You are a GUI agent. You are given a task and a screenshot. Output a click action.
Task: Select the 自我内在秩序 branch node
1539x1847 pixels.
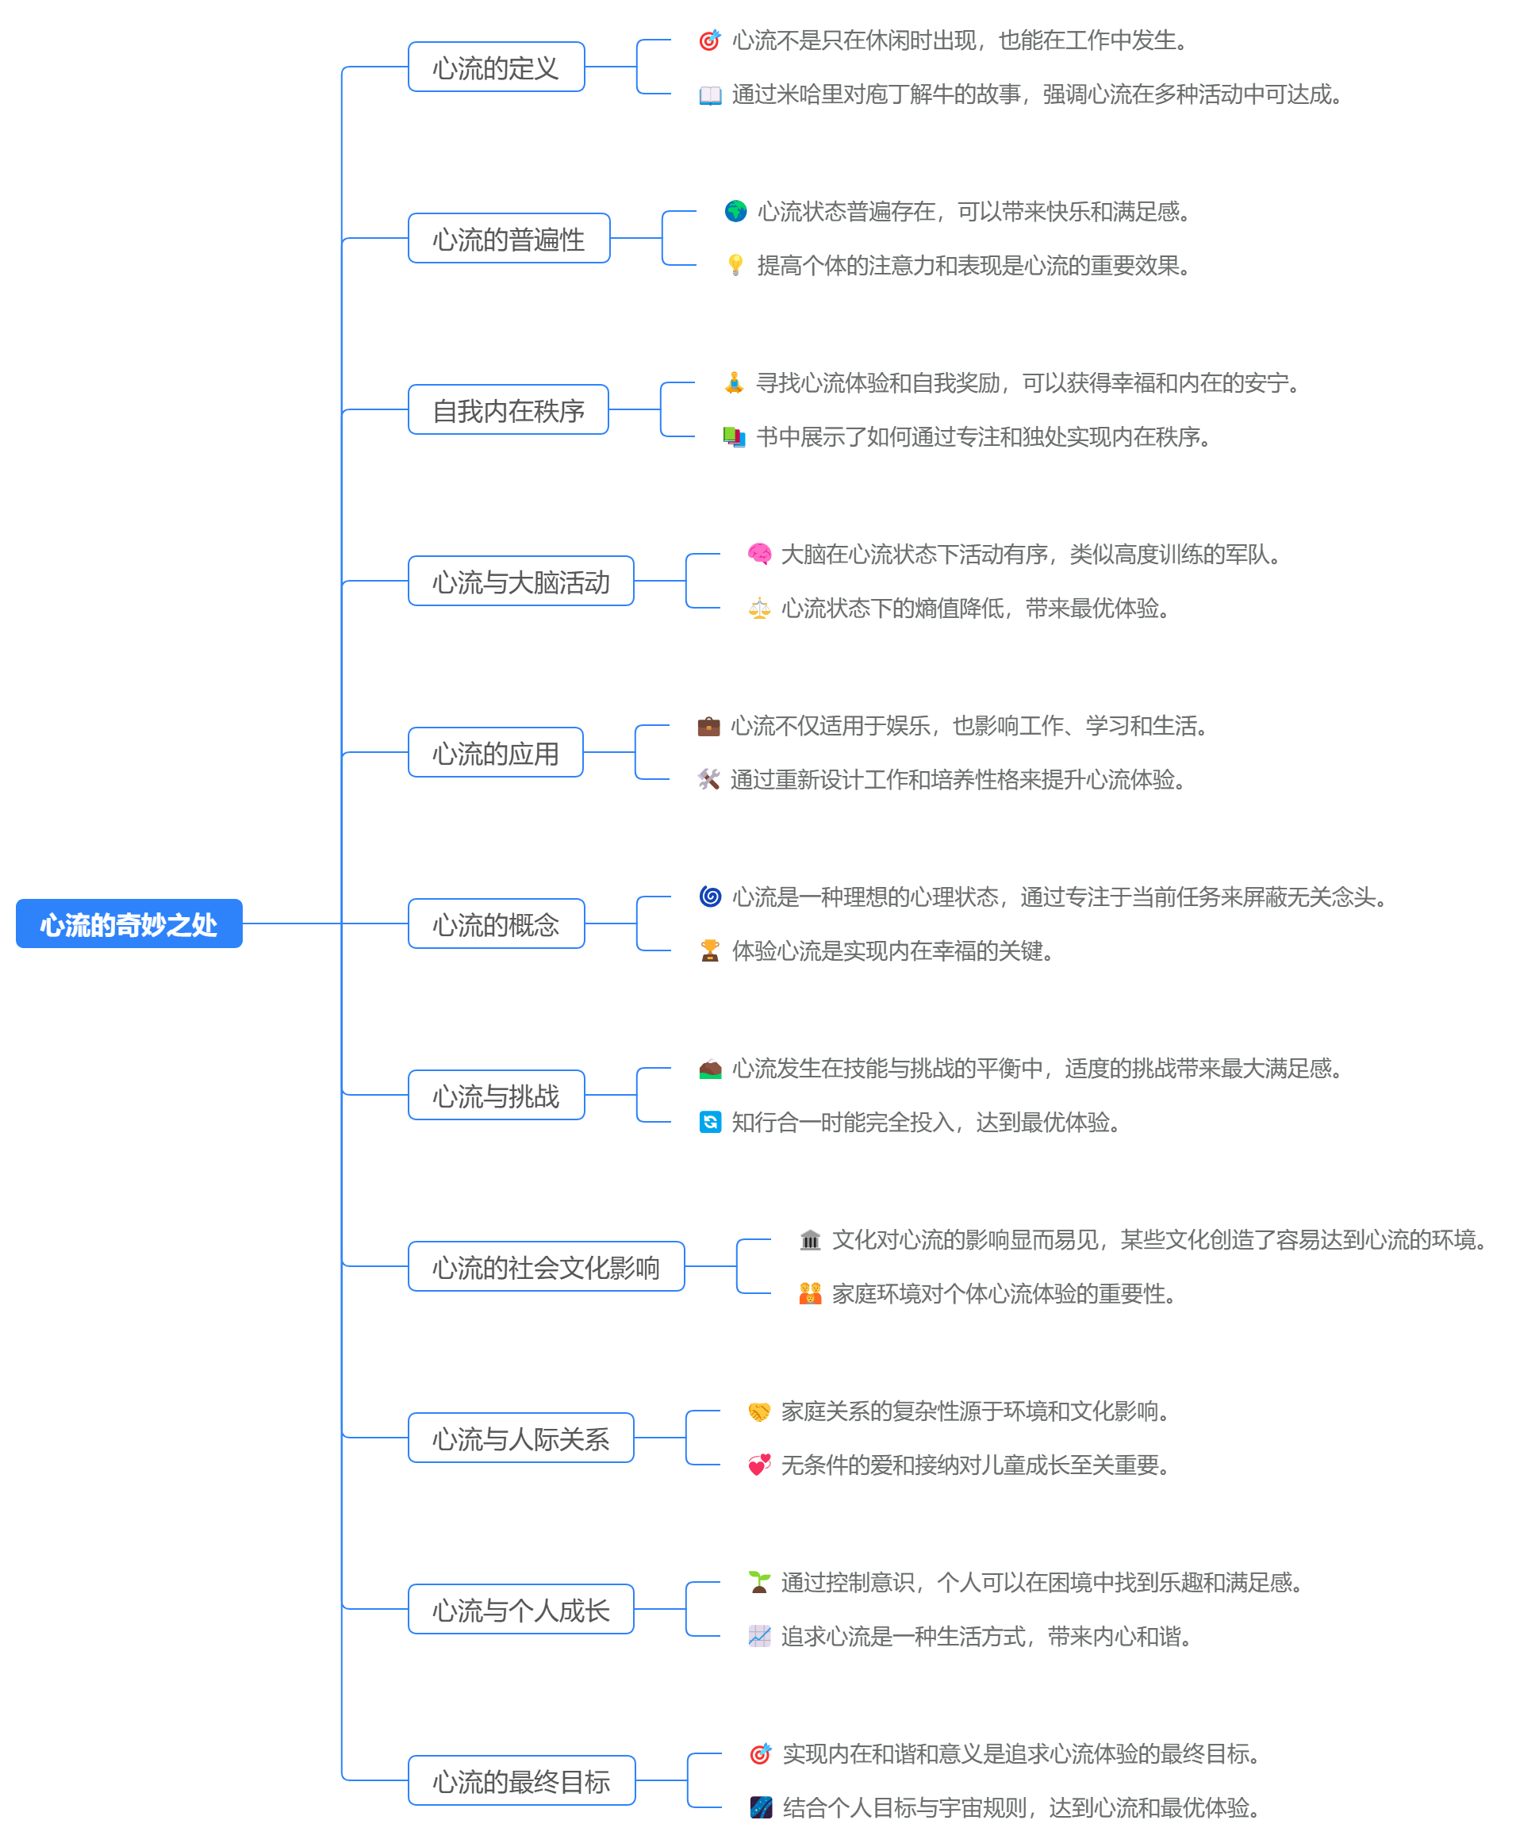pyautogui.click(x=509, y=410)
